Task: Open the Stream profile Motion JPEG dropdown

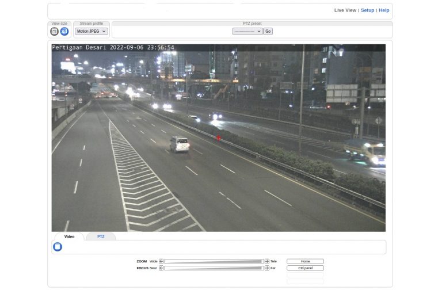Action: 92,32
